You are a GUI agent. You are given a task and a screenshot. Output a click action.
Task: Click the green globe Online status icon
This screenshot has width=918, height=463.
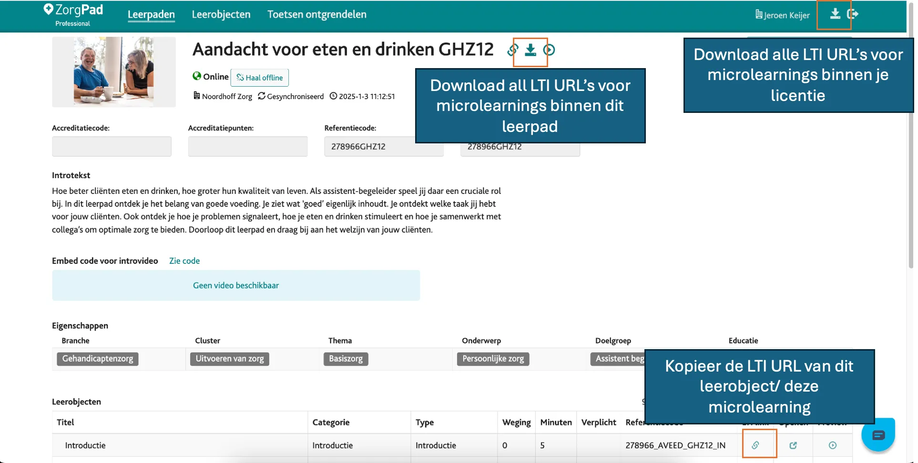click(x=197, y=76)
